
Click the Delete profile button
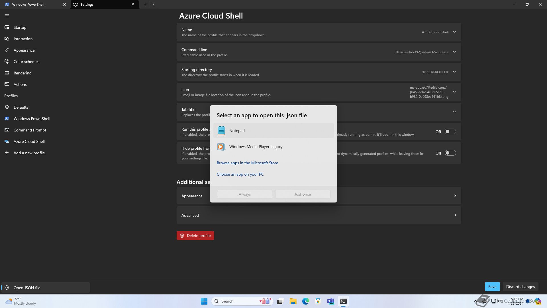(x=195, y=236)
